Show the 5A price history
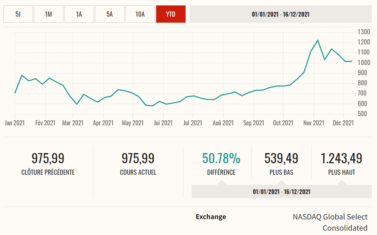This screenshot has height=235, width=377. pyautogui.click(x=110, y=14)
